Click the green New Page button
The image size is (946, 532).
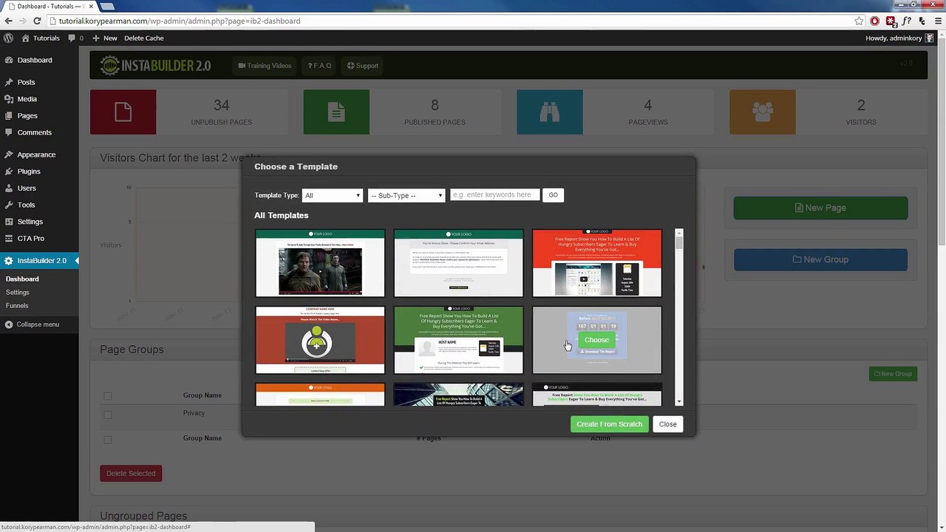pos(820,208)
